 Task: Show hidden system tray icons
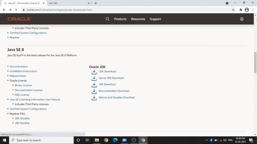pos(206,140)
